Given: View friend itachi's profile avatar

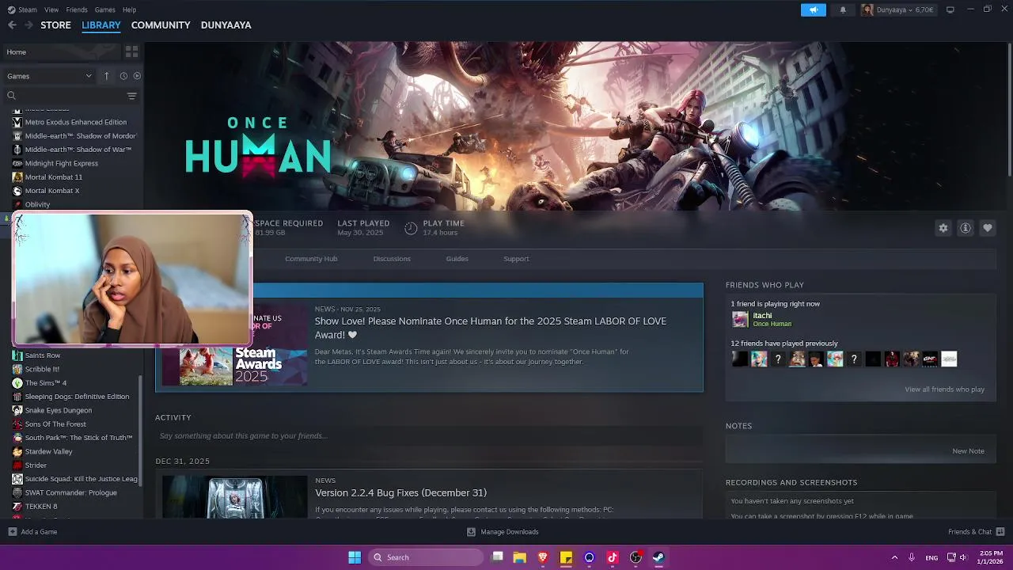Looking at the screenshot, I should pyautogui.click(x=740, y=319).
